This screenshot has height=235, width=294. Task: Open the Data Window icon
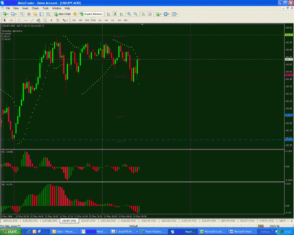click(x=29, y=14)
